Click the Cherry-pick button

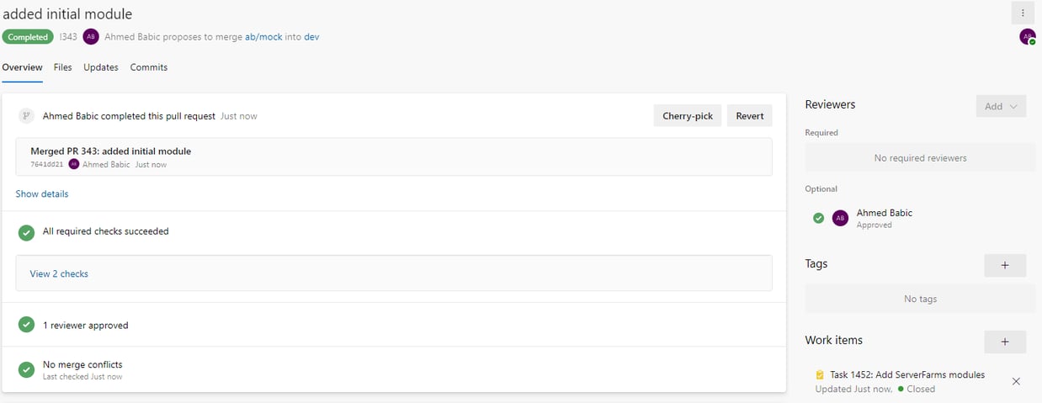688,116
